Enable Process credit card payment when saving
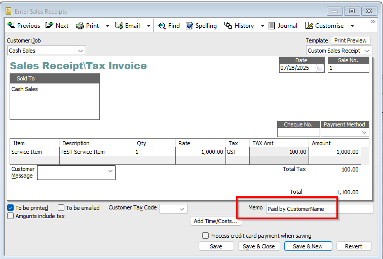 (x=205, y=236)
